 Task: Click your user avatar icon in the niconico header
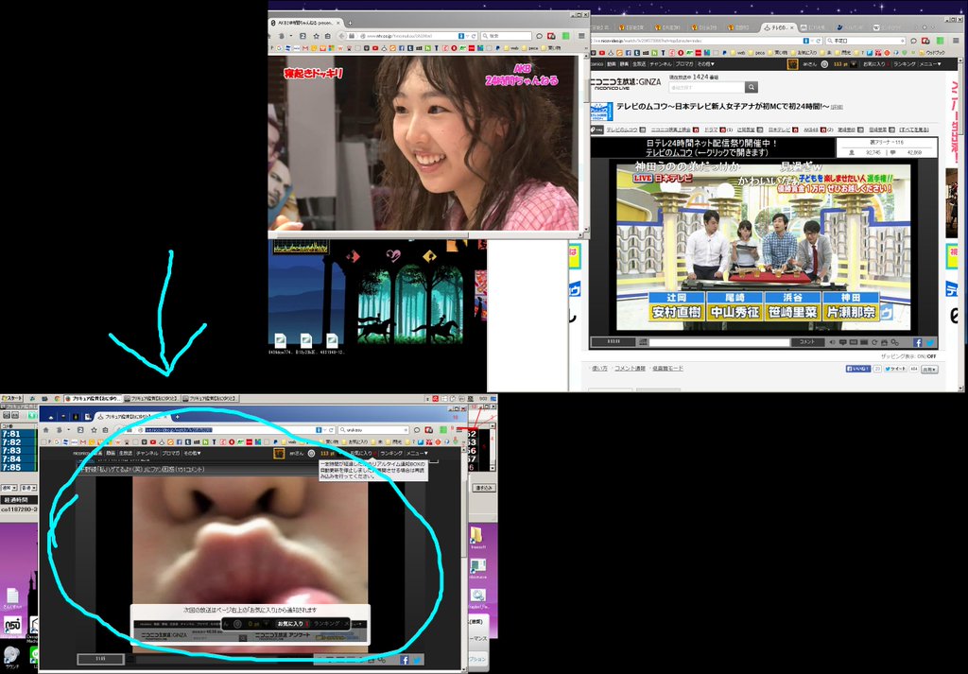[792, 64]
